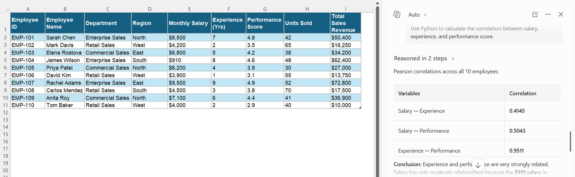
Task: Open the Auto mode dropdown
Action: pos(417,15)
